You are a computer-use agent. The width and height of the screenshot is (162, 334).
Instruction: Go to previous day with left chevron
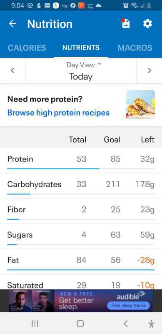12,70
